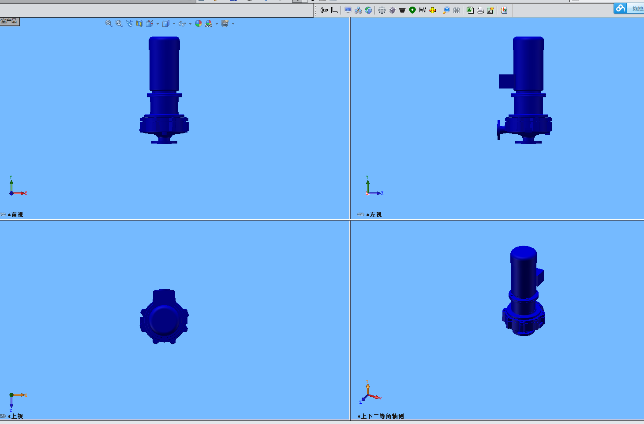This screenshot has width=644, height=424.
Task: Click the light gray gear icon
Action: coord(382,10)
